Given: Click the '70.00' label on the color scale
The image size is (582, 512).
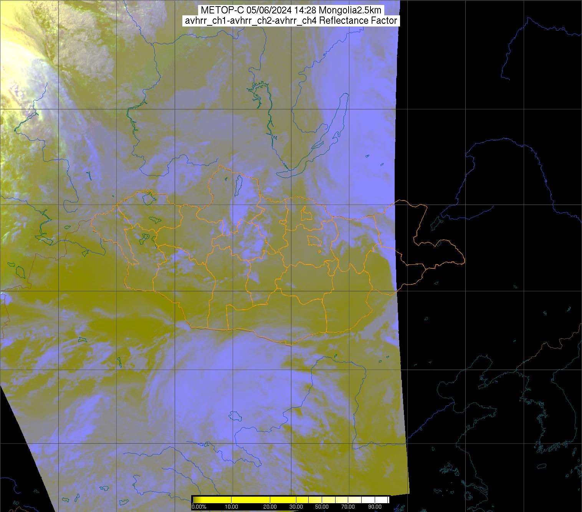Looking at the screenshot, I should (x=348, y=507).
